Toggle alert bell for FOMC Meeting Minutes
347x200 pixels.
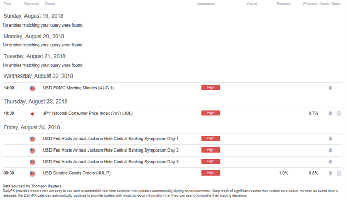[330, 88]
